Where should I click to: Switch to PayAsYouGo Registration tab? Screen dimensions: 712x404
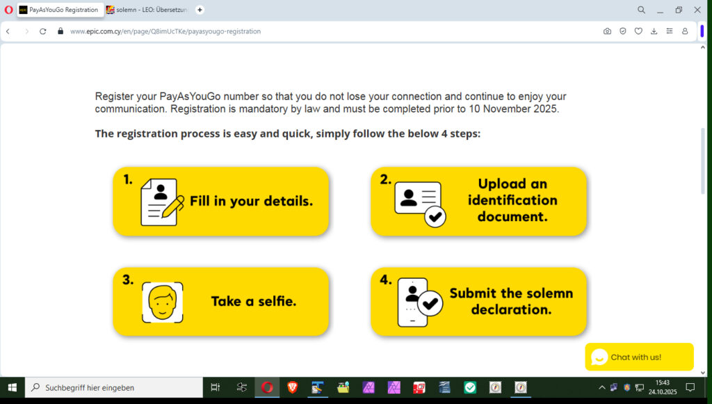coord(63,10)
